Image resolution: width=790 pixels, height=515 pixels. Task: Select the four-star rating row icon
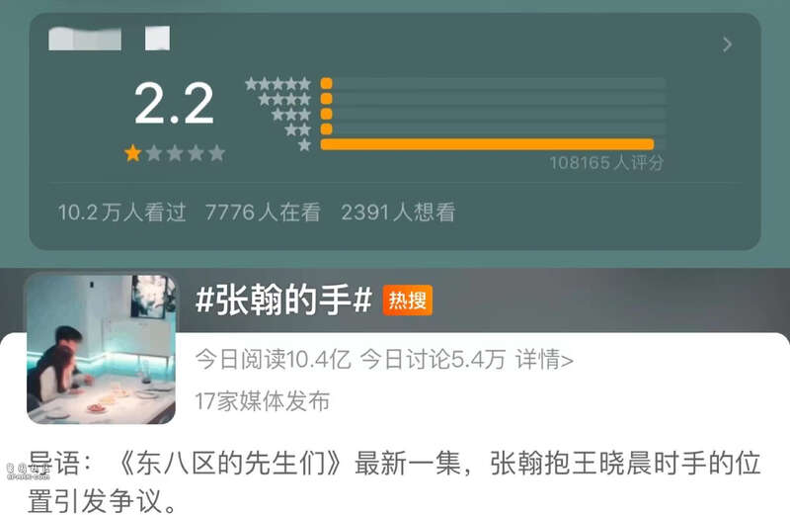(284, 100)
